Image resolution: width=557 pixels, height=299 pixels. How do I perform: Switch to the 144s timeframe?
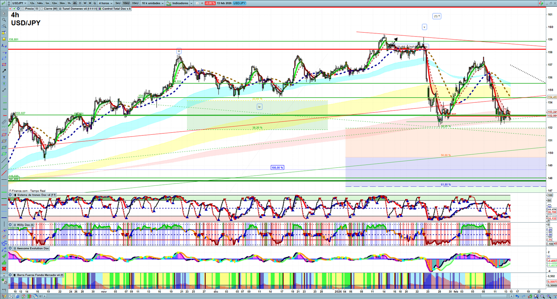pyautogui.click(x=40, y=3)
